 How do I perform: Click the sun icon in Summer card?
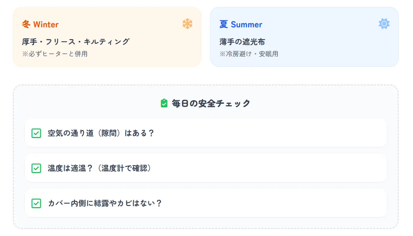[x=384, y=24]
